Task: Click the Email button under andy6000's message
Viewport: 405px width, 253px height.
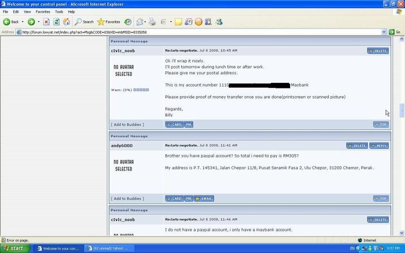Action: coord(204,199)
